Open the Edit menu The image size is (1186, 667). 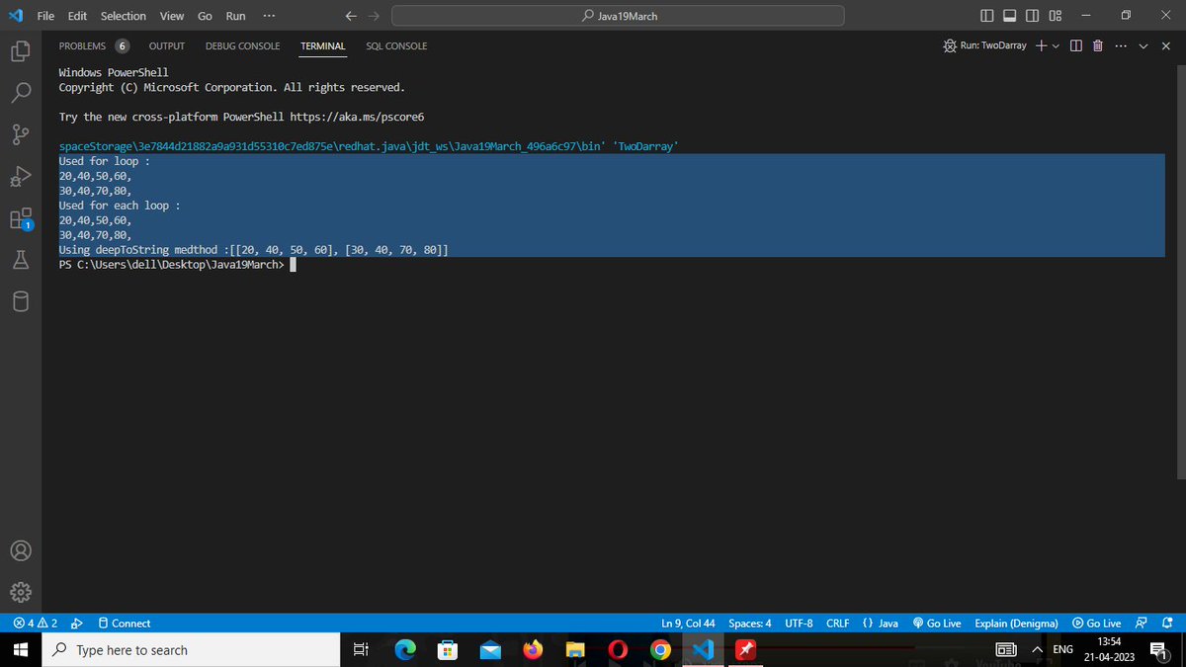pyautogui.click(x=77, y=16)
